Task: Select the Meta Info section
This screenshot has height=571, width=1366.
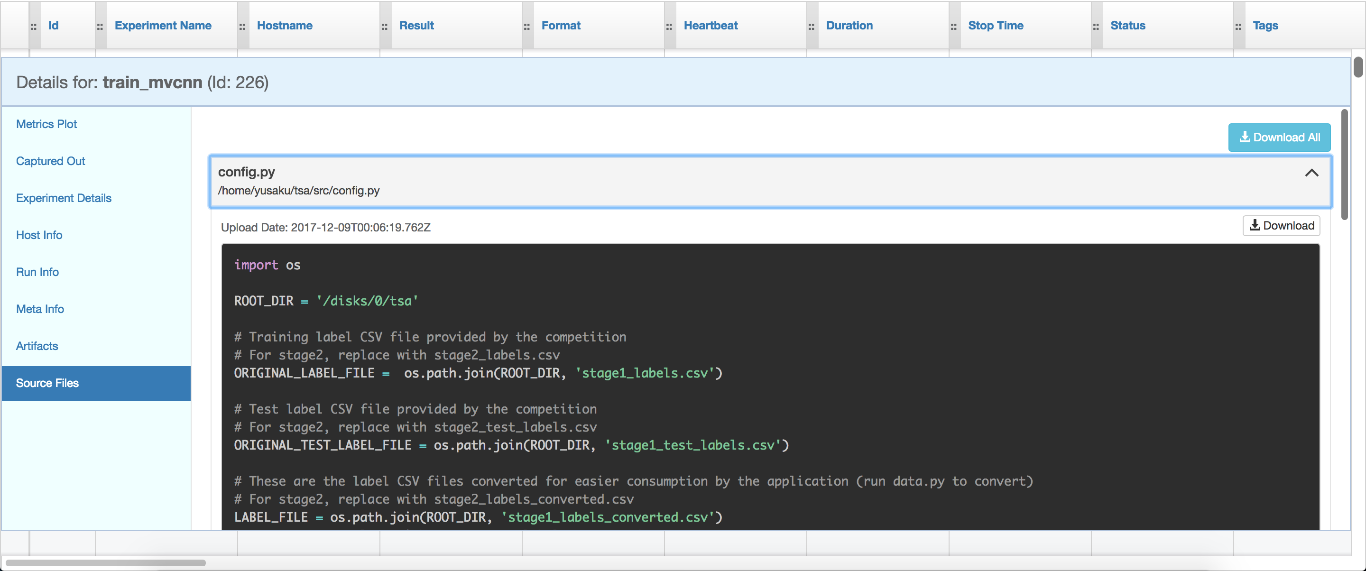Action: (x=40, y=309)
